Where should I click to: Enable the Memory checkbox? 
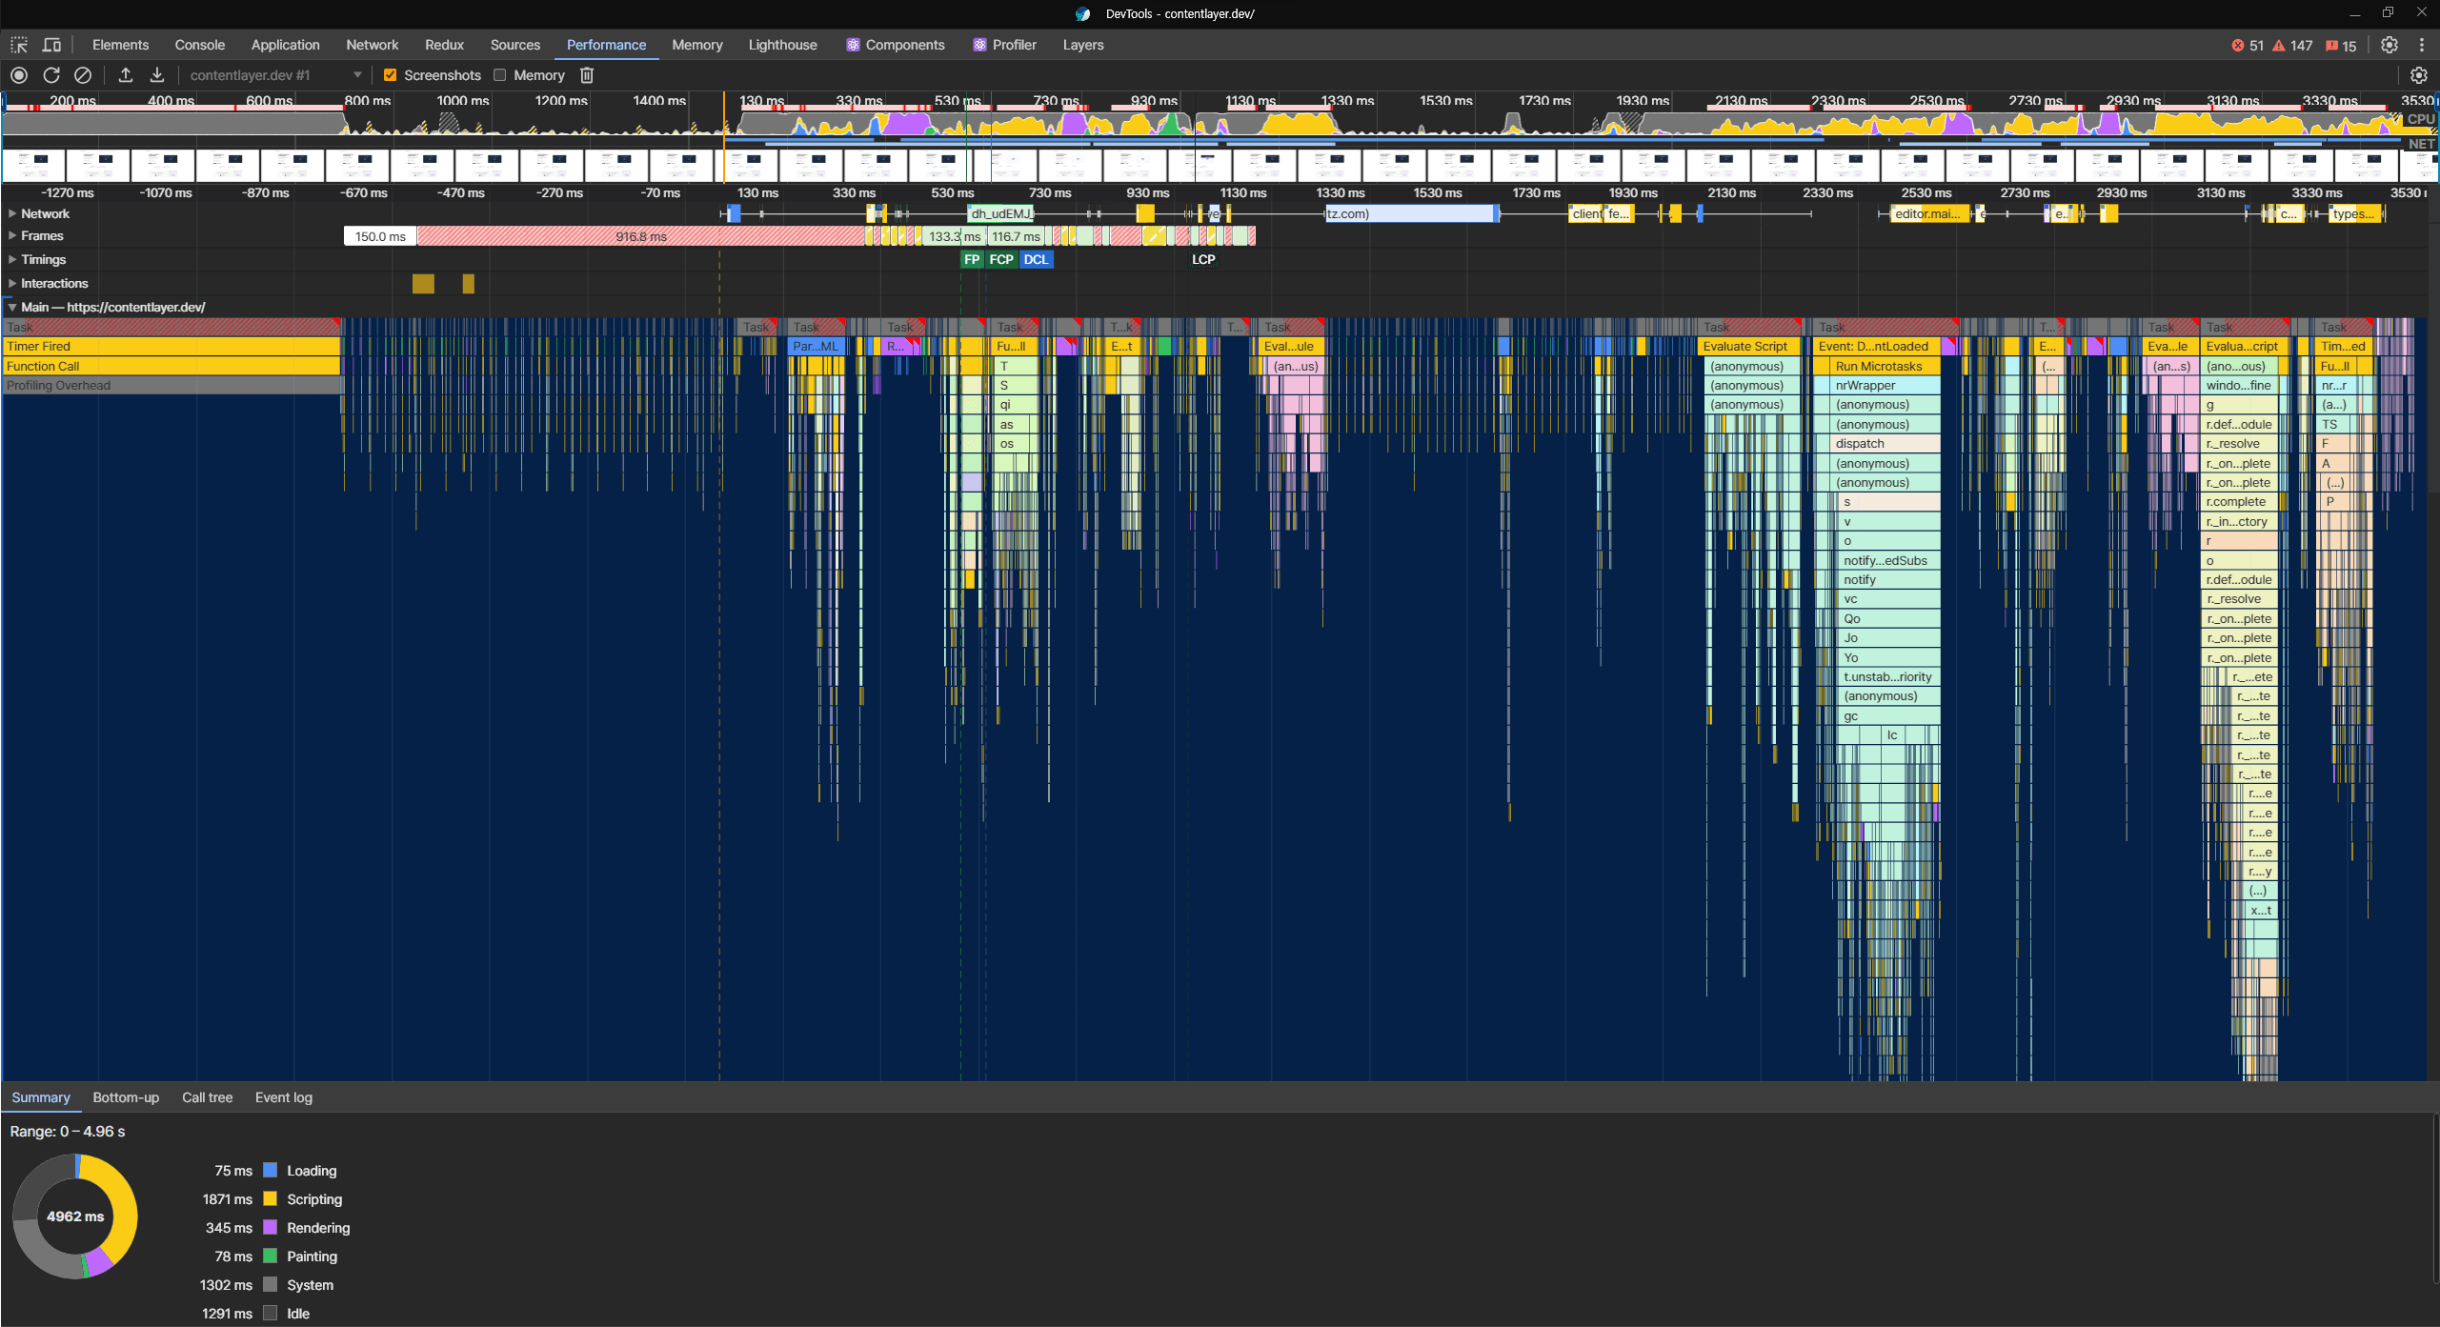pyautogui.click(x=499, y=75)
